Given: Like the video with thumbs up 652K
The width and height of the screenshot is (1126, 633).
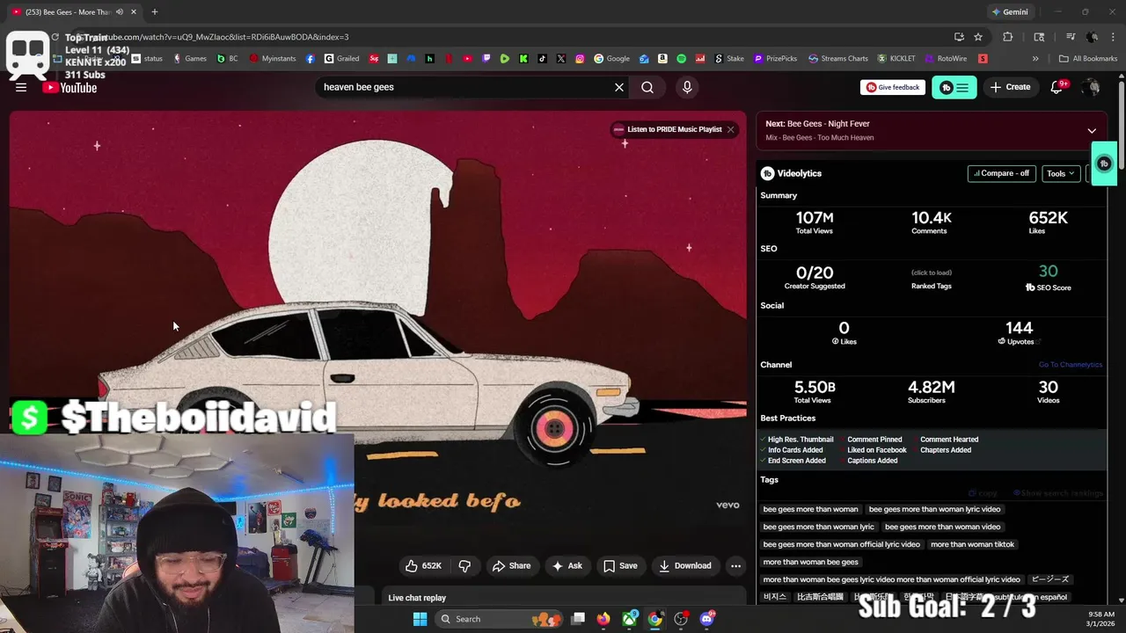Looking at the screenshot, I should click(424, 565).
